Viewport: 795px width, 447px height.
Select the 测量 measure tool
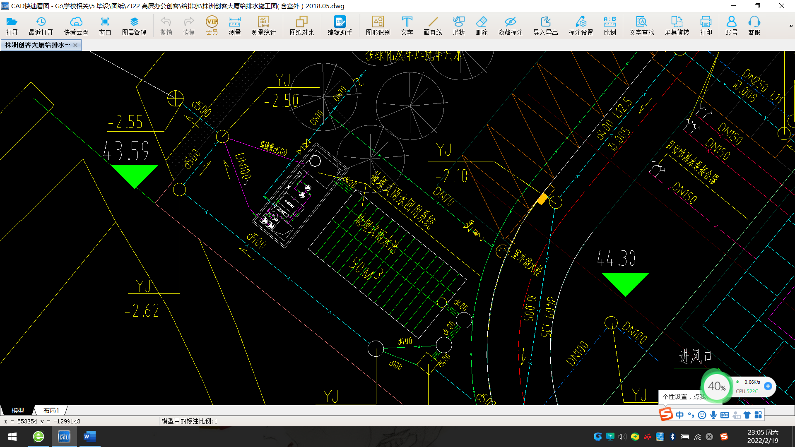(x=235, y=26)
